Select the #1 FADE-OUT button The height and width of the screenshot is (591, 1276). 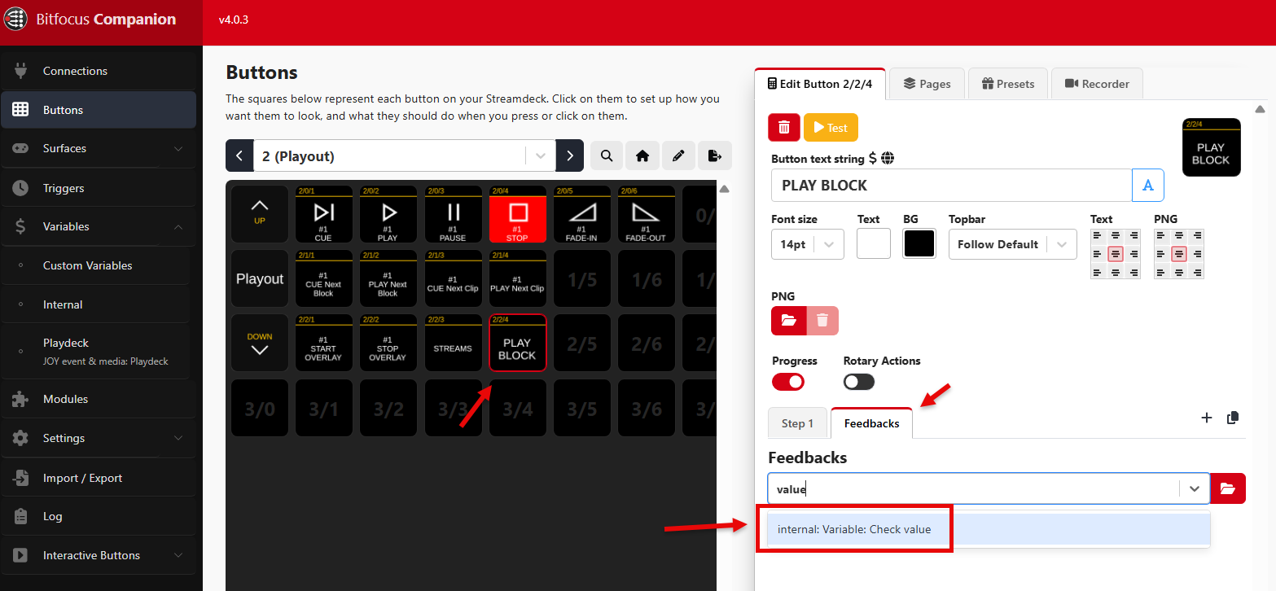(646, 214)
